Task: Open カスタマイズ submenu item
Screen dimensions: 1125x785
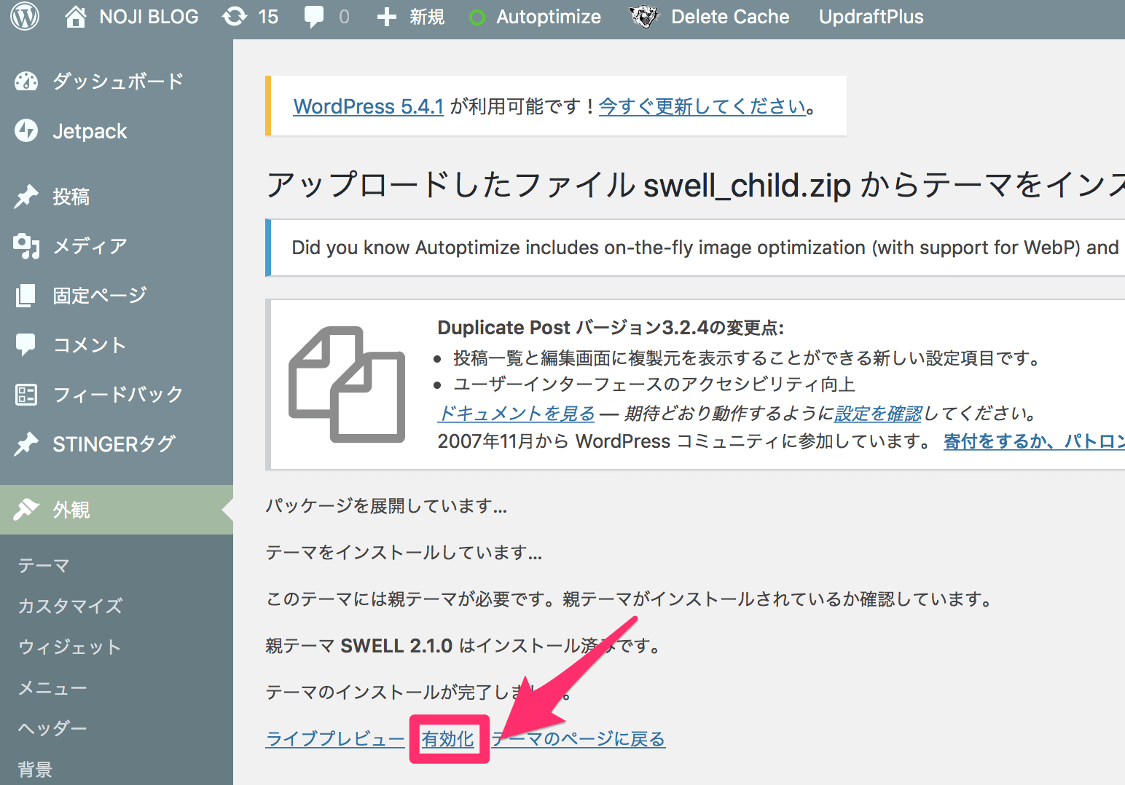Action: (x=70, y=606)
